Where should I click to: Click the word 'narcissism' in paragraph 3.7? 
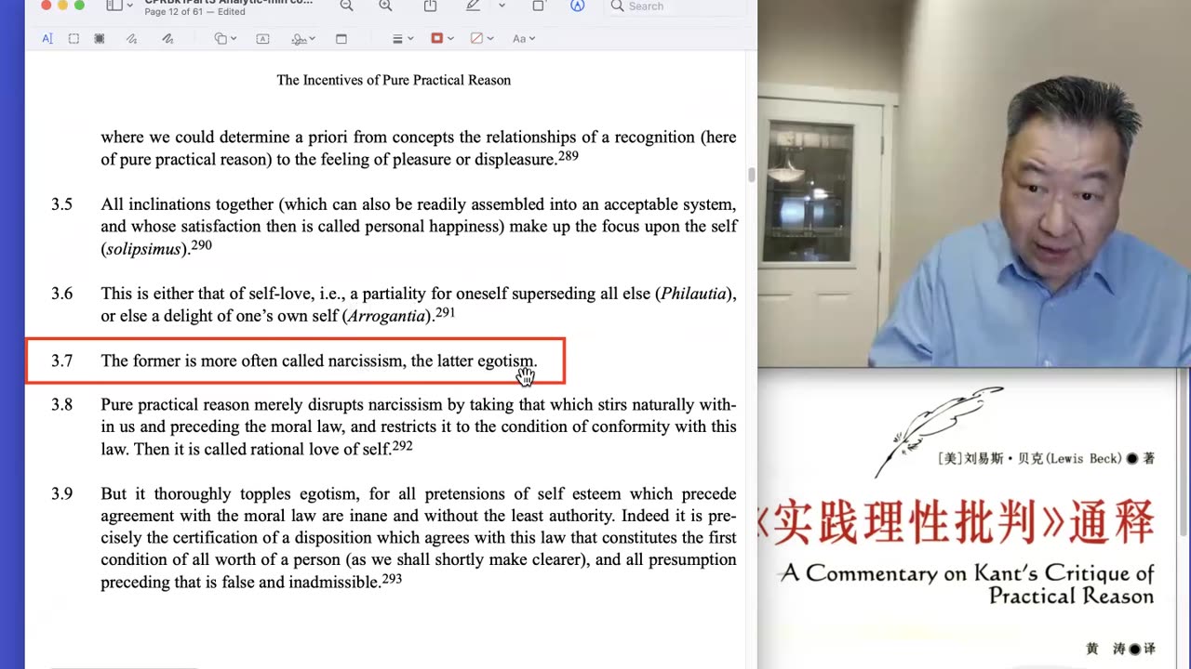coord(367,361)
